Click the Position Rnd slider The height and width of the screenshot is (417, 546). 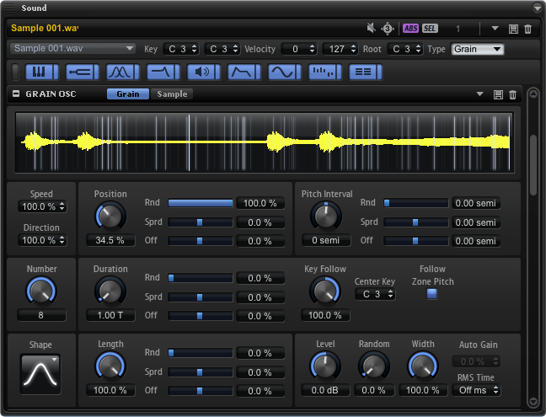pos(200,203)
